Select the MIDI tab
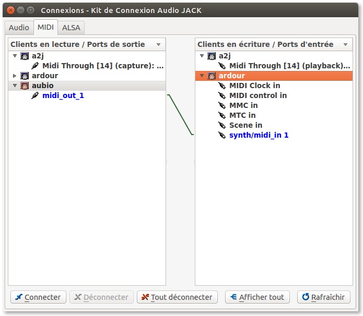Image resolution: width=363 pixels, height=316 pixels. [45, 27]
